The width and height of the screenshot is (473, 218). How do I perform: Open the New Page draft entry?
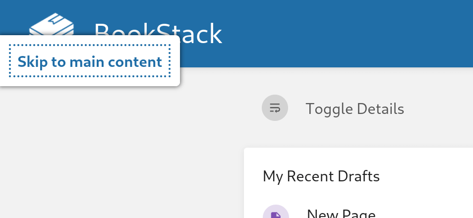click(341, 214)
